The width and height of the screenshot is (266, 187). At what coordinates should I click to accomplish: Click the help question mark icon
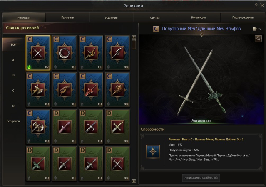pyautogui.click(x=256, y=5)
